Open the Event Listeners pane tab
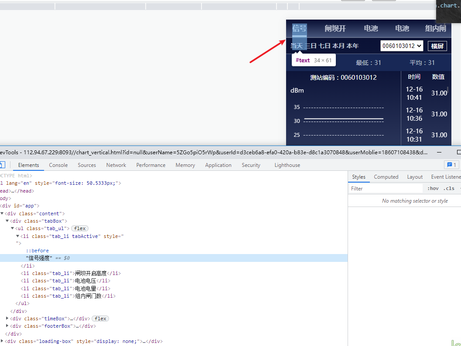Image resolution: width=461 pixels, height=346 pixels. [x=446, y=177]
